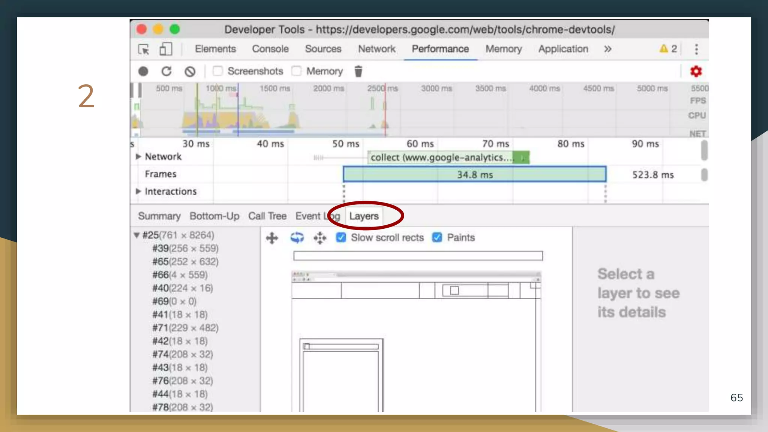This screenshot has width=768, height=432.
Task: Click the inspect element cursor icon
Action: pos(144,49)
